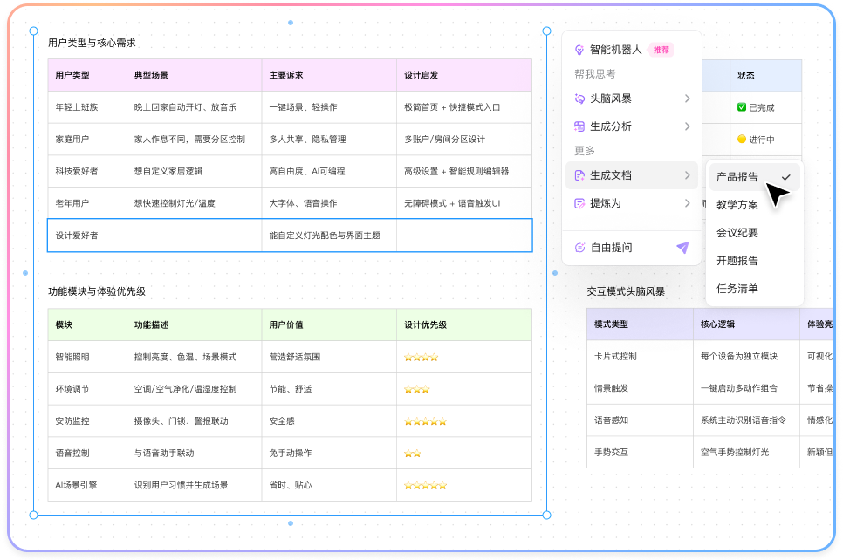
Task: Adjust the star rating for AI场景引擎
Action: pos(423,485)
